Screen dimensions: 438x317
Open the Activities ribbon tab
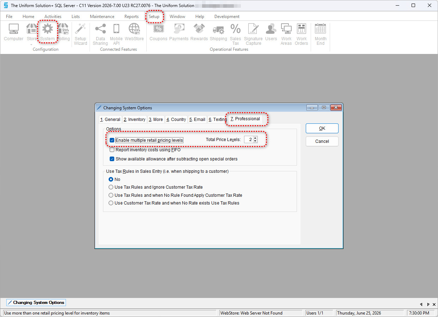click(x=53, y=17)
